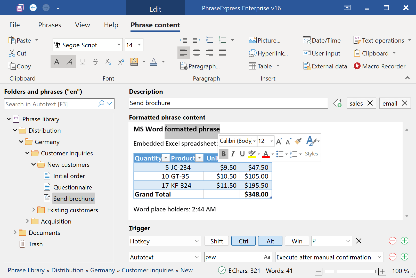Insert Date/Time macro
The image size is (416, 278).
click(322, 41)
